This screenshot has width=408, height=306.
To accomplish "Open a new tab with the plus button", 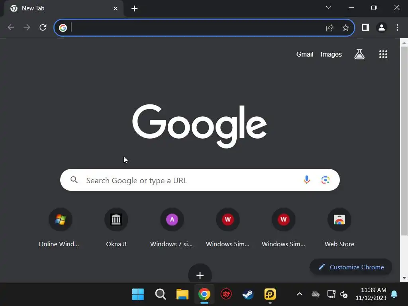I will pyautogui.click(x=134, y=9).
